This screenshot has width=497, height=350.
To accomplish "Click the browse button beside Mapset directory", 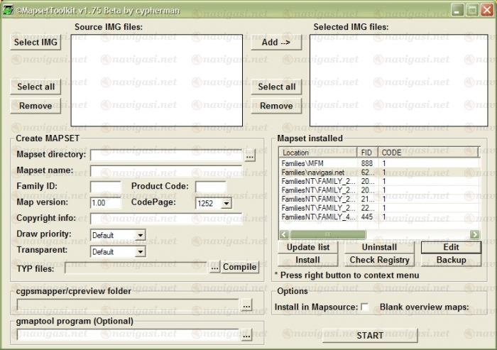I will click(x=249, y=155).
